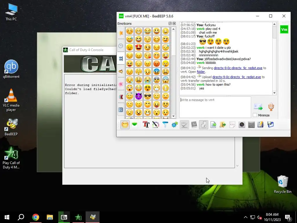Viewport: 297px width, 223px height.
Task: Click the message 'play cod 4'
Action: point(213,29)
